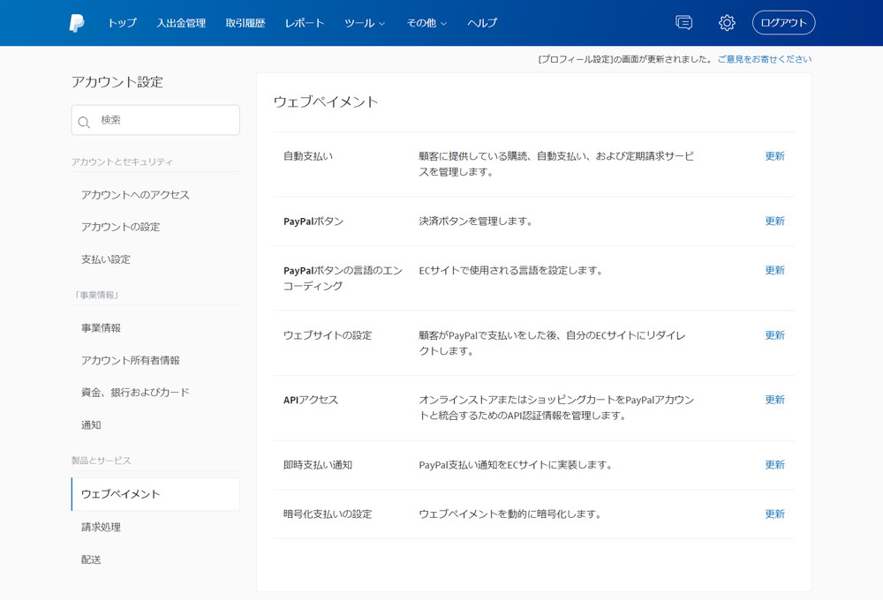Screen dimensions: 883x600
Task: Select アカウント所有者情報 in sidebar
Action: 130,360
